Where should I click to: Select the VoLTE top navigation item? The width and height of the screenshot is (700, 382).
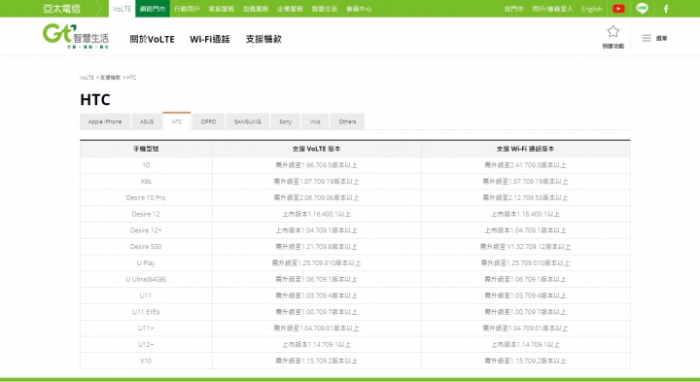click(x=122, y=9)
